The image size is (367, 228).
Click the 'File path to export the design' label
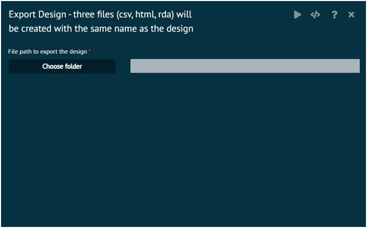47,52
